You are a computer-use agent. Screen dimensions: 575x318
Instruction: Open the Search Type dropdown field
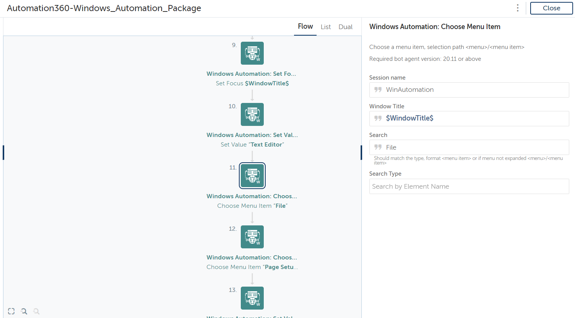point(469,186)
